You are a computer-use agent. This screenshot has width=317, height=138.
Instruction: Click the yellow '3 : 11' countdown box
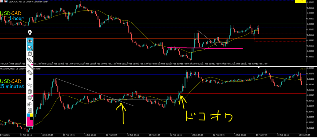point(300,1)
